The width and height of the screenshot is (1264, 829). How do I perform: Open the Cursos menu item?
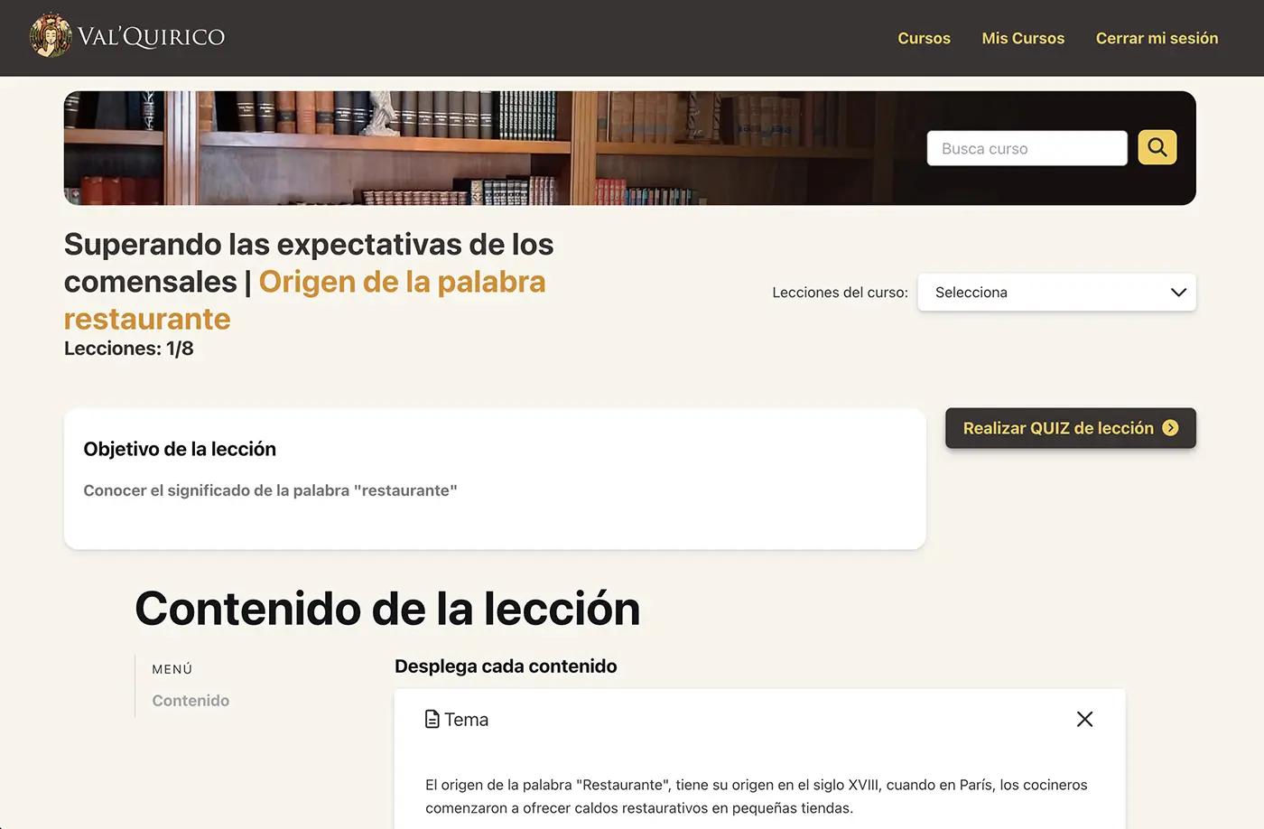924,38
